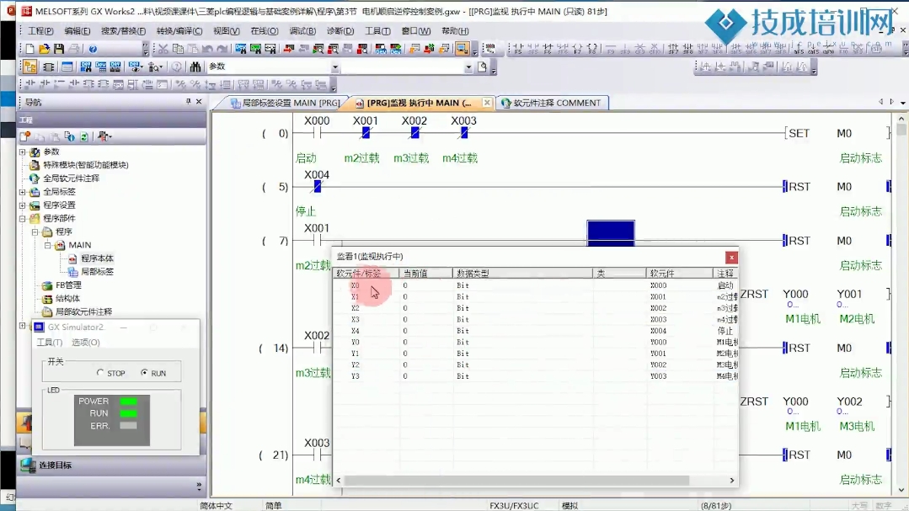909x511 pixels.
Task: Open the empty combo box dropdown arrow
Action: click(468, 67)
